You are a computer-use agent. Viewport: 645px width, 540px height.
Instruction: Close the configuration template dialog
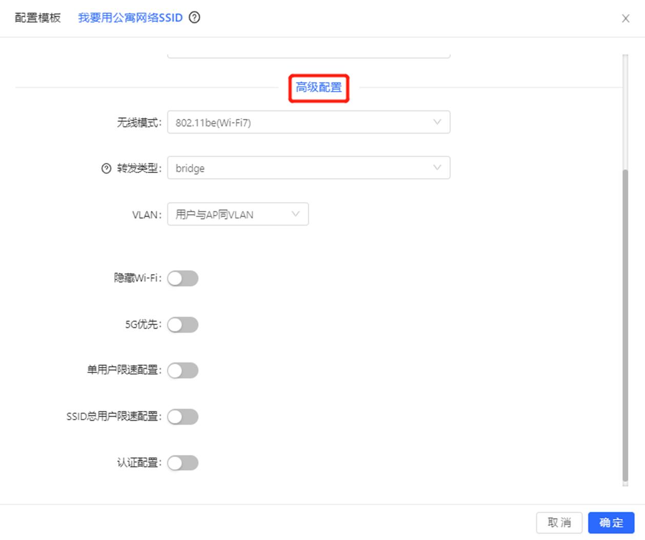coord(626,18)
